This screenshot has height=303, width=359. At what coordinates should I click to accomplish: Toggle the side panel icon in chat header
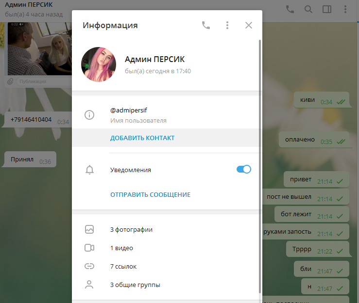coord(327,9)
